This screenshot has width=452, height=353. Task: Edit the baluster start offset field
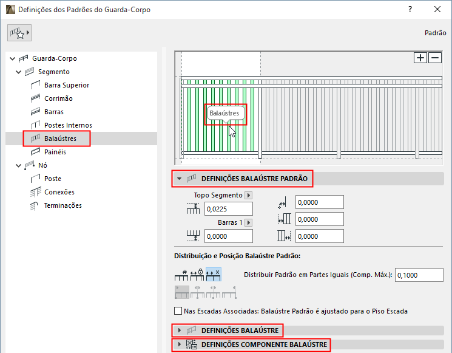(319, 219)
